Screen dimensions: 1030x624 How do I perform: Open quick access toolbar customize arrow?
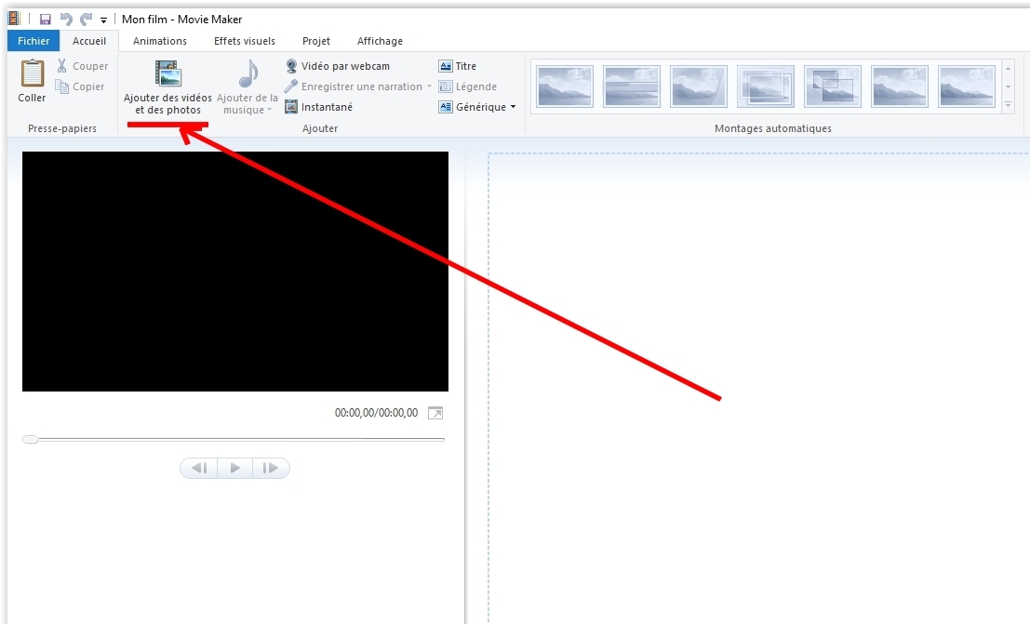tap(103, 20)
